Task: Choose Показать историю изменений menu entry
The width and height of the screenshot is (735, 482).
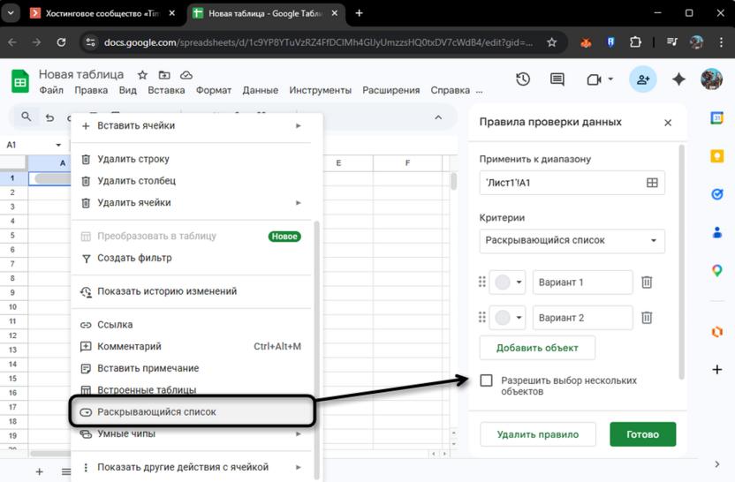Action: [191, 291]
